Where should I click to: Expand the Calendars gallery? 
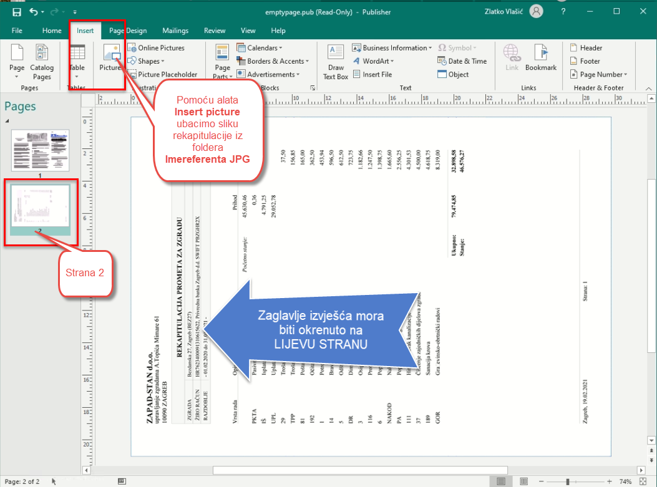(x=260, y=48)
